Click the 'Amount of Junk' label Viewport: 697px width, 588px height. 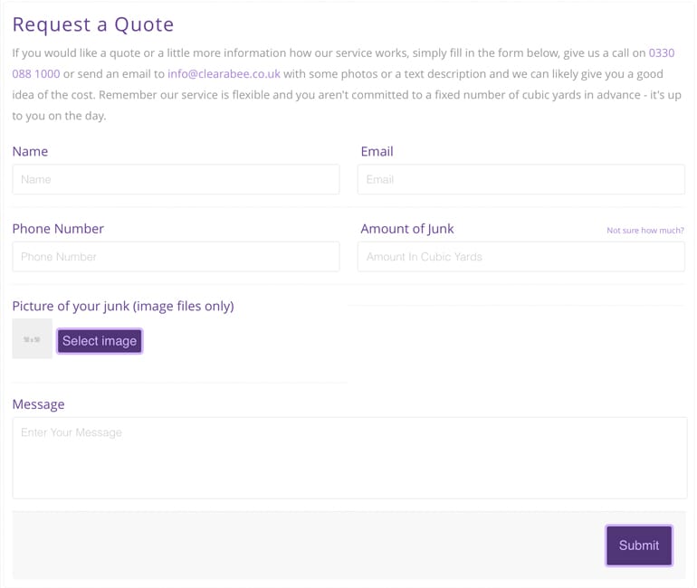(407, 229)
